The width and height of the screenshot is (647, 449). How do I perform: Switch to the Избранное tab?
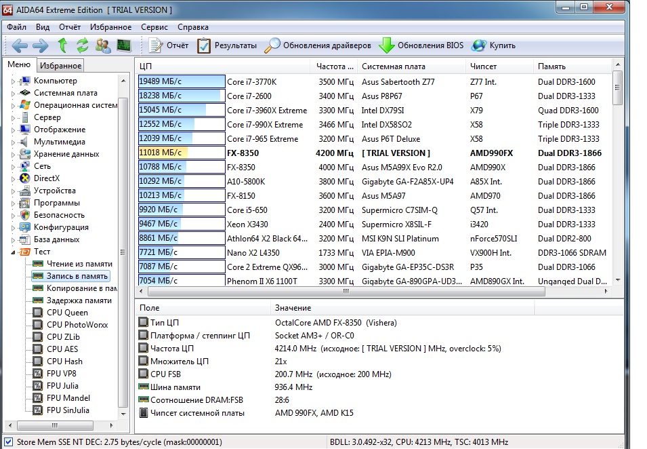pyautogui.click(x=61, y=66)
